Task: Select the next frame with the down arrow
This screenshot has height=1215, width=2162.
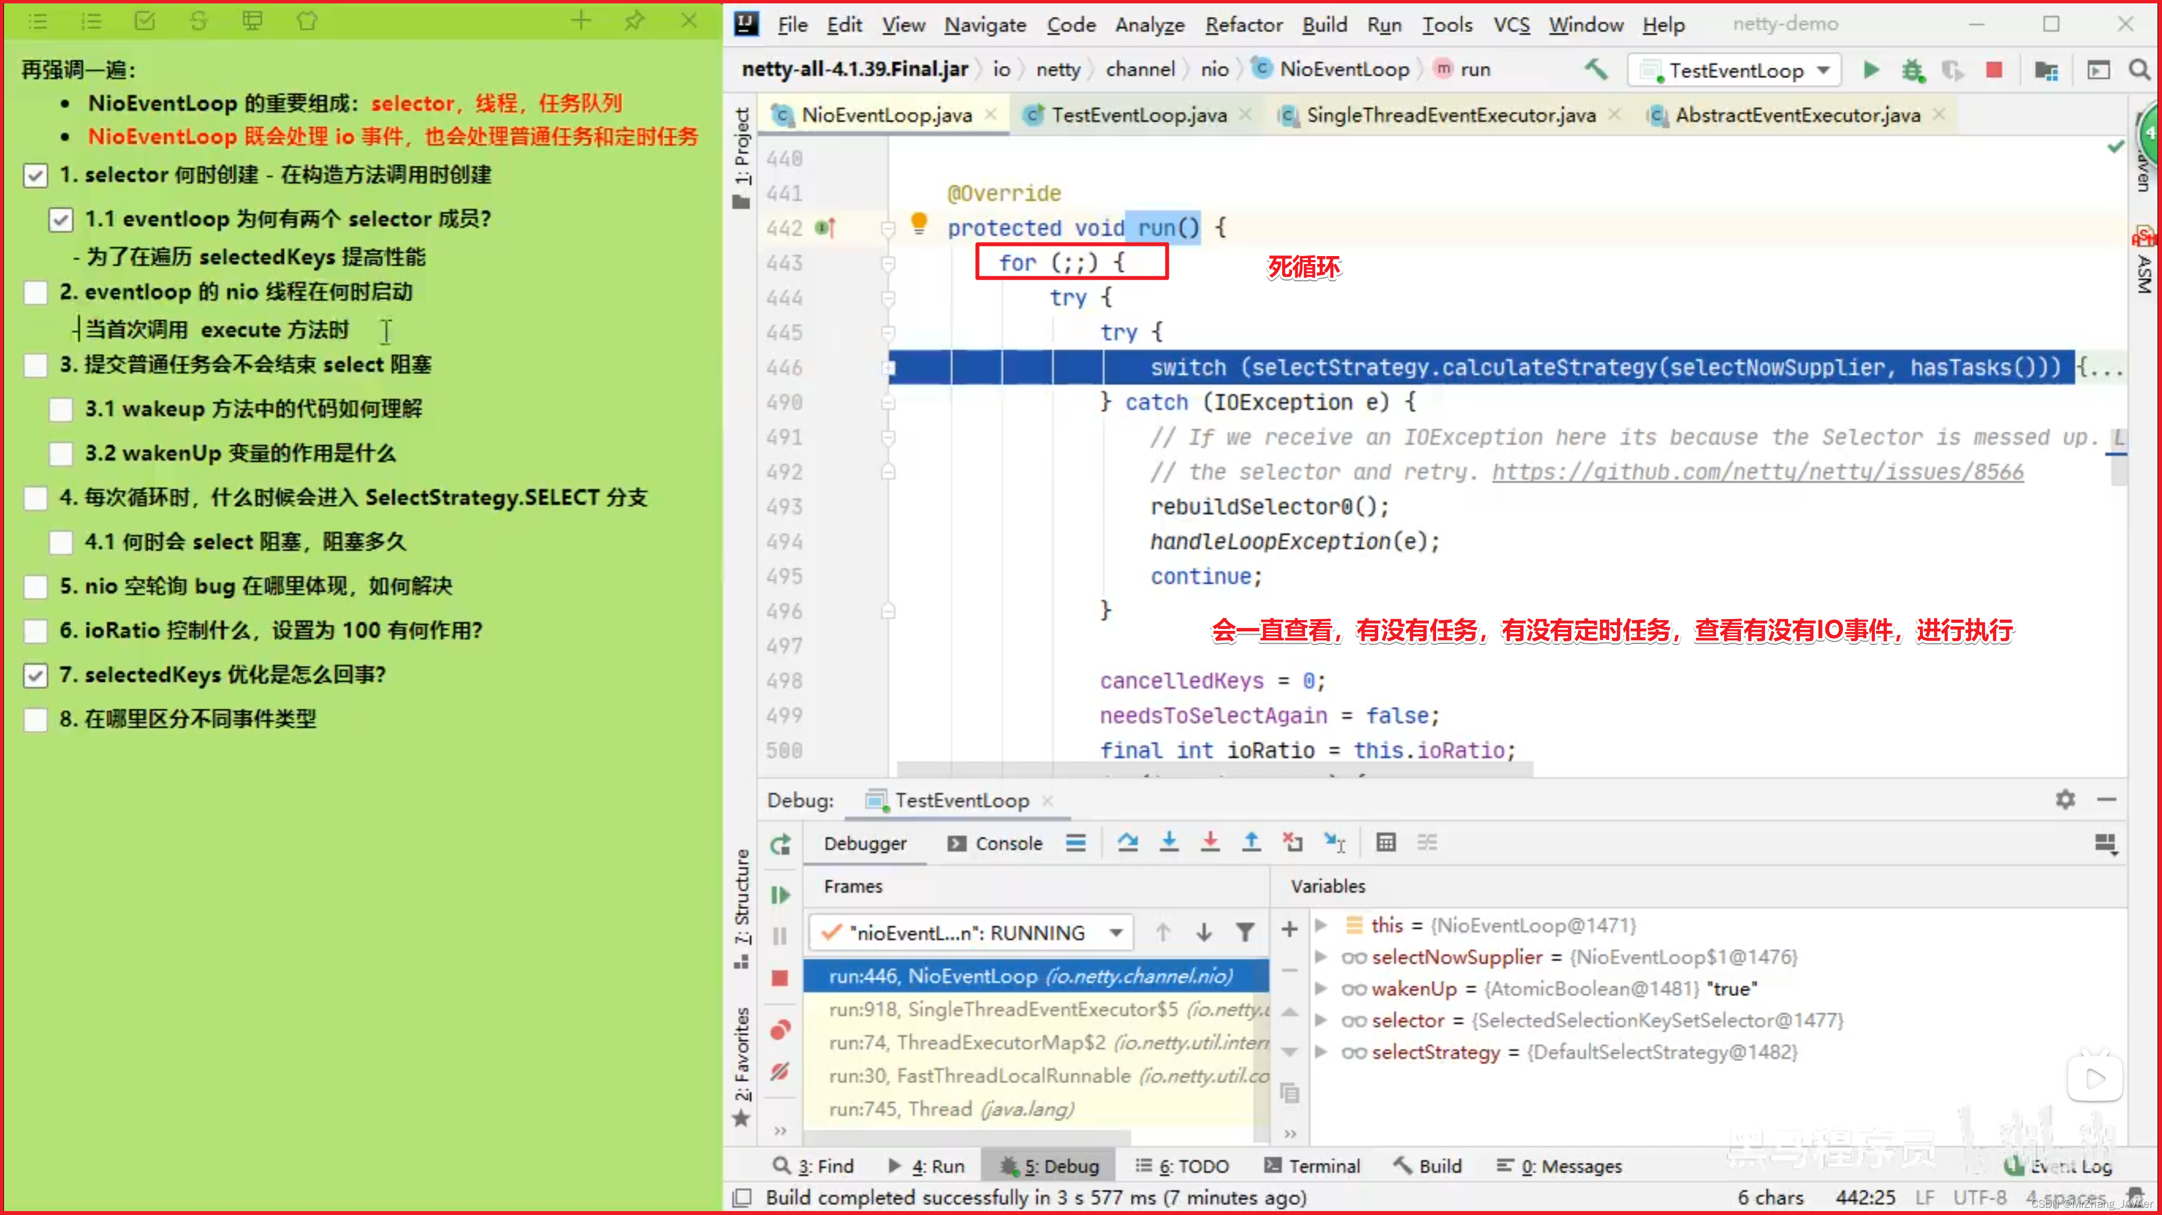Action: [1204, 932]
